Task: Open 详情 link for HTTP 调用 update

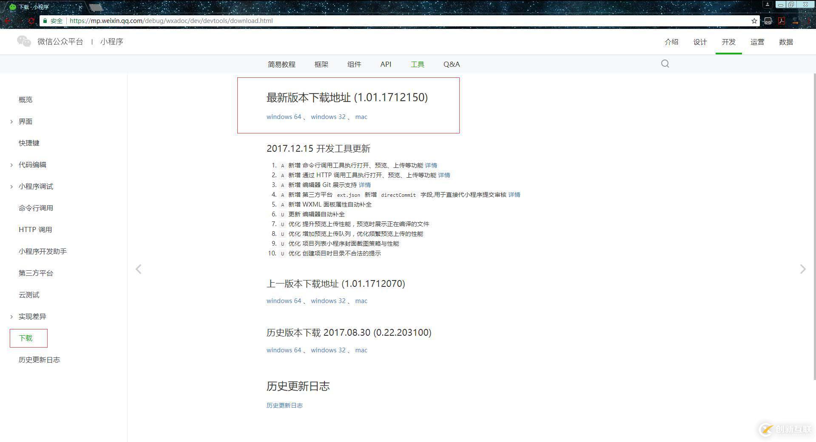Action: pos(444,175)
